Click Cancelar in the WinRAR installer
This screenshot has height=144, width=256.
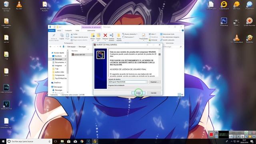click(154, 93)
